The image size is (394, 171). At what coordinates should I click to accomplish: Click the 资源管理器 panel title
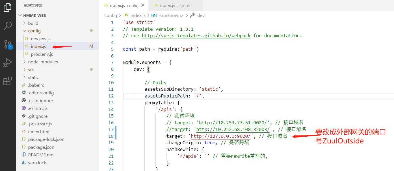33,5
